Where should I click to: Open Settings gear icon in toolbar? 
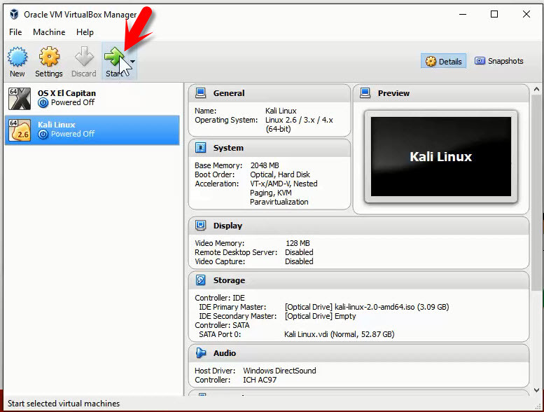tap(49, 57)
